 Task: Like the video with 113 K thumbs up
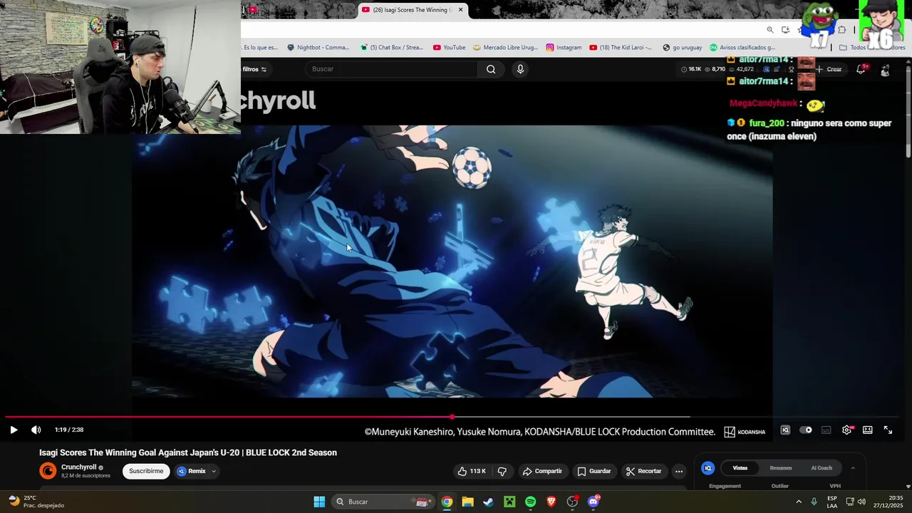(471, 471)
